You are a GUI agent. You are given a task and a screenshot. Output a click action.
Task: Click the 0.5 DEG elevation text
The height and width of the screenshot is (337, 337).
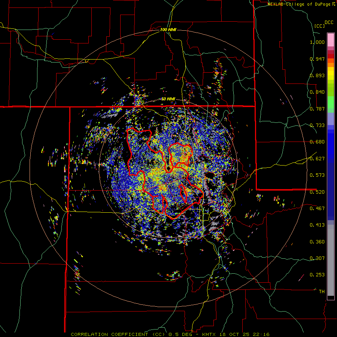pos(180,334)
